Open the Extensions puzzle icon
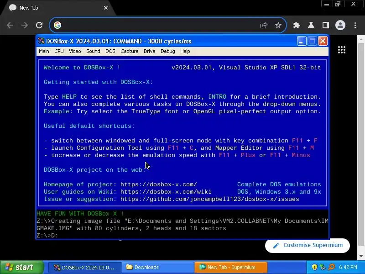The height and width of the screenshot is (274, 365). (x=296, y=25)
